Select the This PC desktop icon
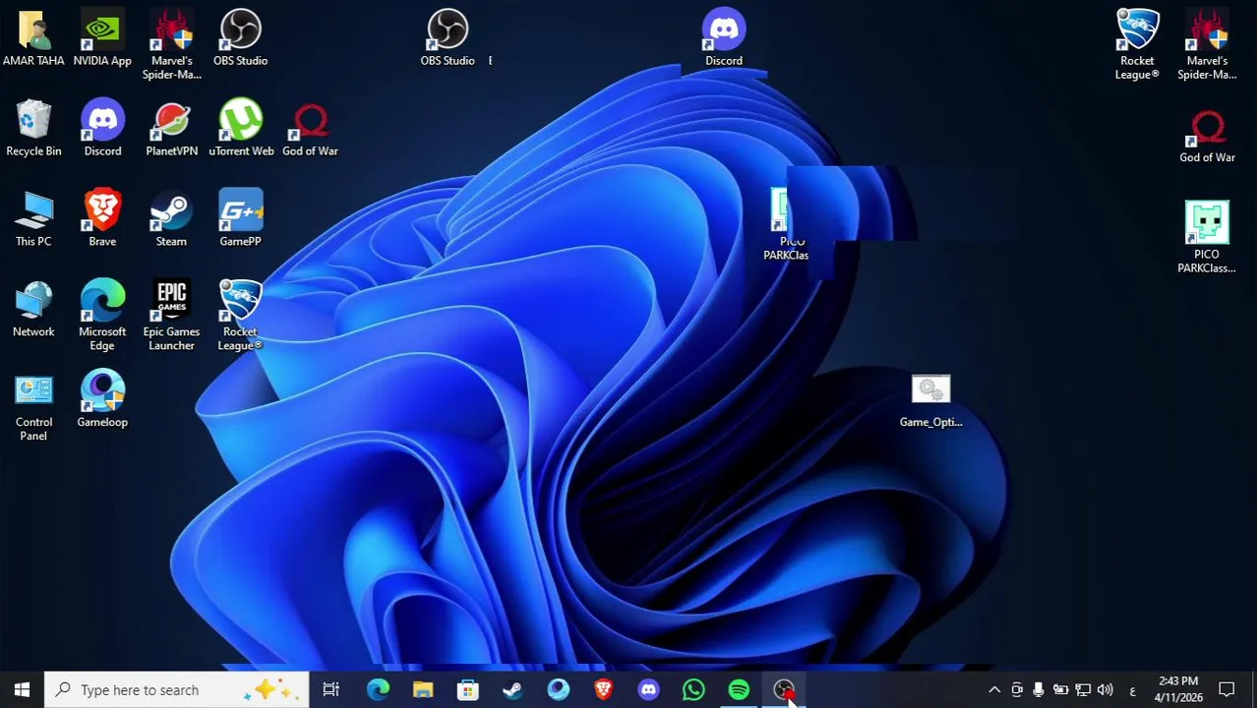 (x=33, y=220)
